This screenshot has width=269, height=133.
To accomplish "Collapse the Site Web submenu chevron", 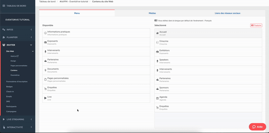I will [33, 51].
